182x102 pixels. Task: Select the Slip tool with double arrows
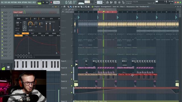tap(78, 7)
